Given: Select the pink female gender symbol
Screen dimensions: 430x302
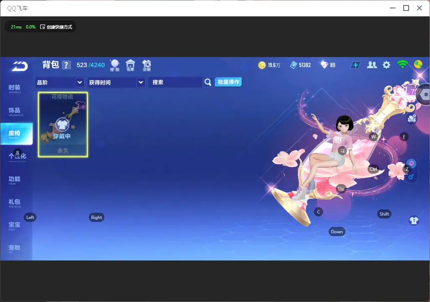Looking at the screenshot, I should pos(412,163).
